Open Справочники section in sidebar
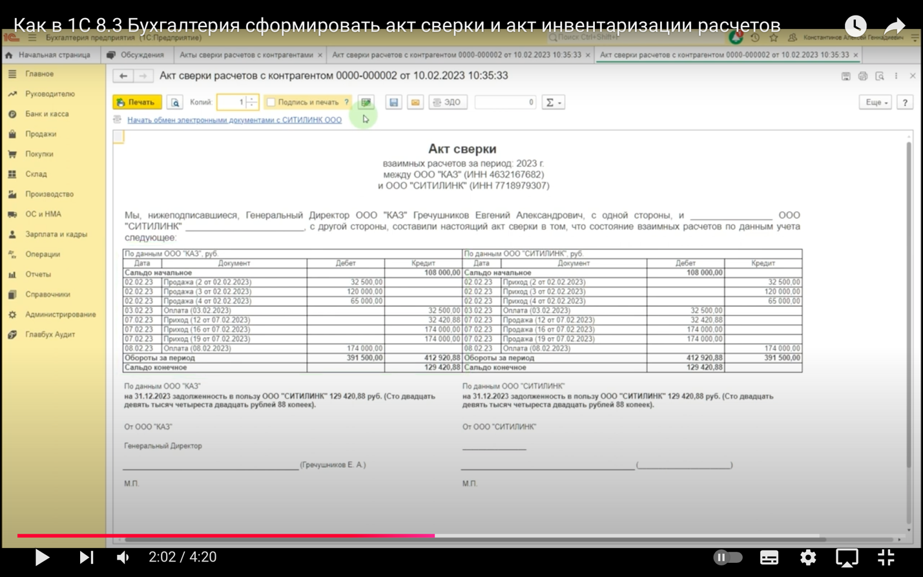Viewport: 923px width, 577px height. [48, 294]
